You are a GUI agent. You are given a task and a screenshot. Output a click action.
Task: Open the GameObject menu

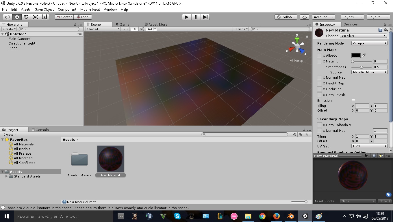tap(44, 10)
